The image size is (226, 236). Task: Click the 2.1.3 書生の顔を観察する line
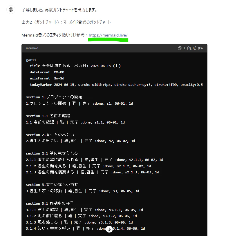(93, 172)
